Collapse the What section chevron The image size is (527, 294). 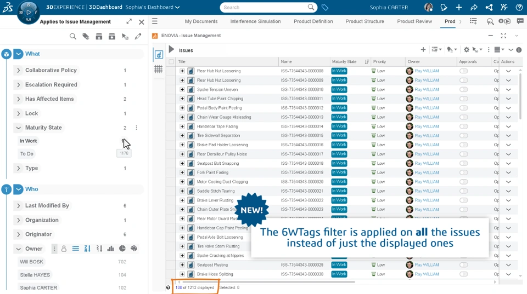(x=18, y=54)
